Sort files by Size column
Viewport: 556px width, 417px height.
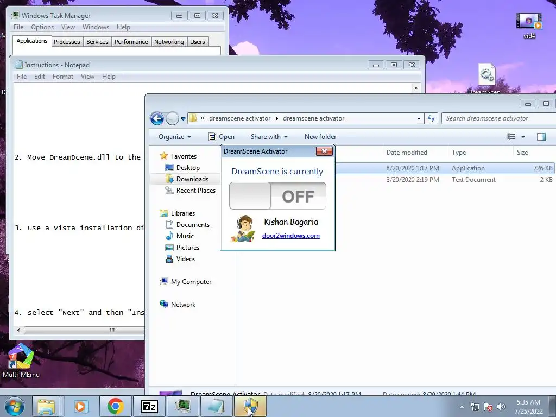point(522,153)
